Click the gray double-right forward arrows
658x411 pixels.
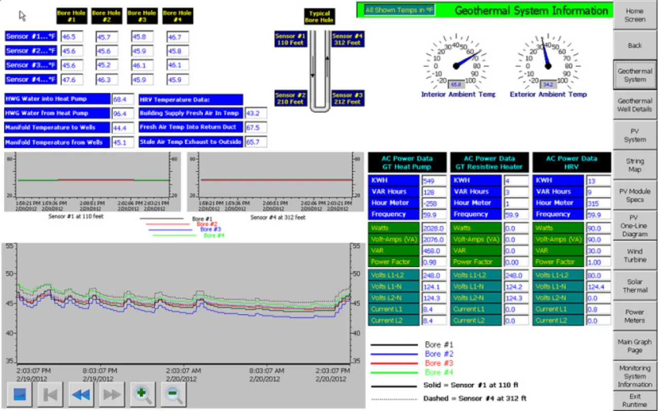[112, 395]
